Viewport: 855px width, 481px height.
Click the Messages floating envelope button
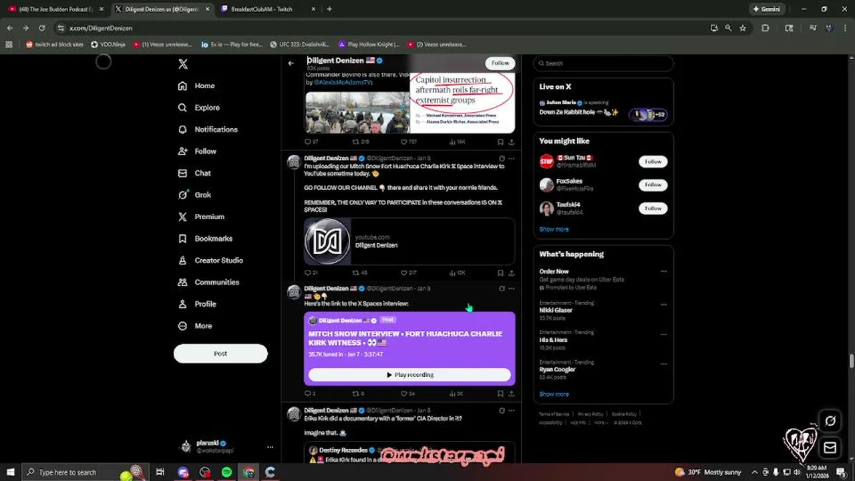coord(830,447)
